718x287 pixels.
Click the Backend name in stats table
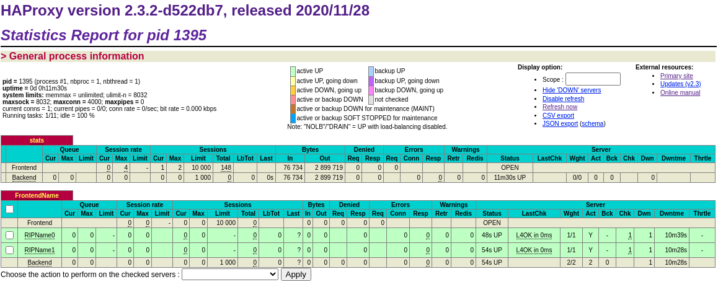24,178
